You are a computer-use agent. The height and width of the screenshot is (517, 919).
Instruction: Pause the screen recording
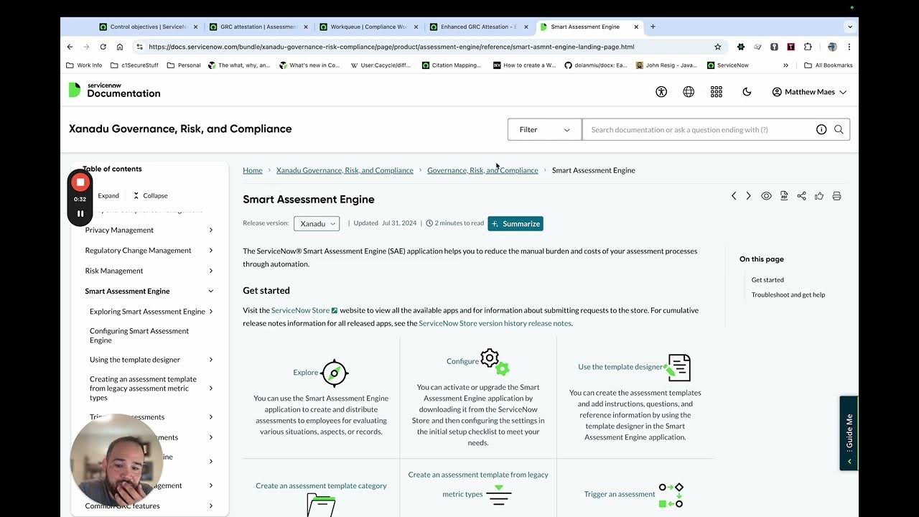tap(80, 213)
